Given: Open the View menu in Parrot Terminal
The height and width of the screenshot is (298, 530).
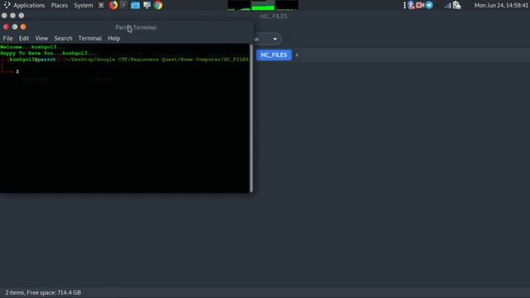Looking at the screenshot, I should tap(41, 39).
